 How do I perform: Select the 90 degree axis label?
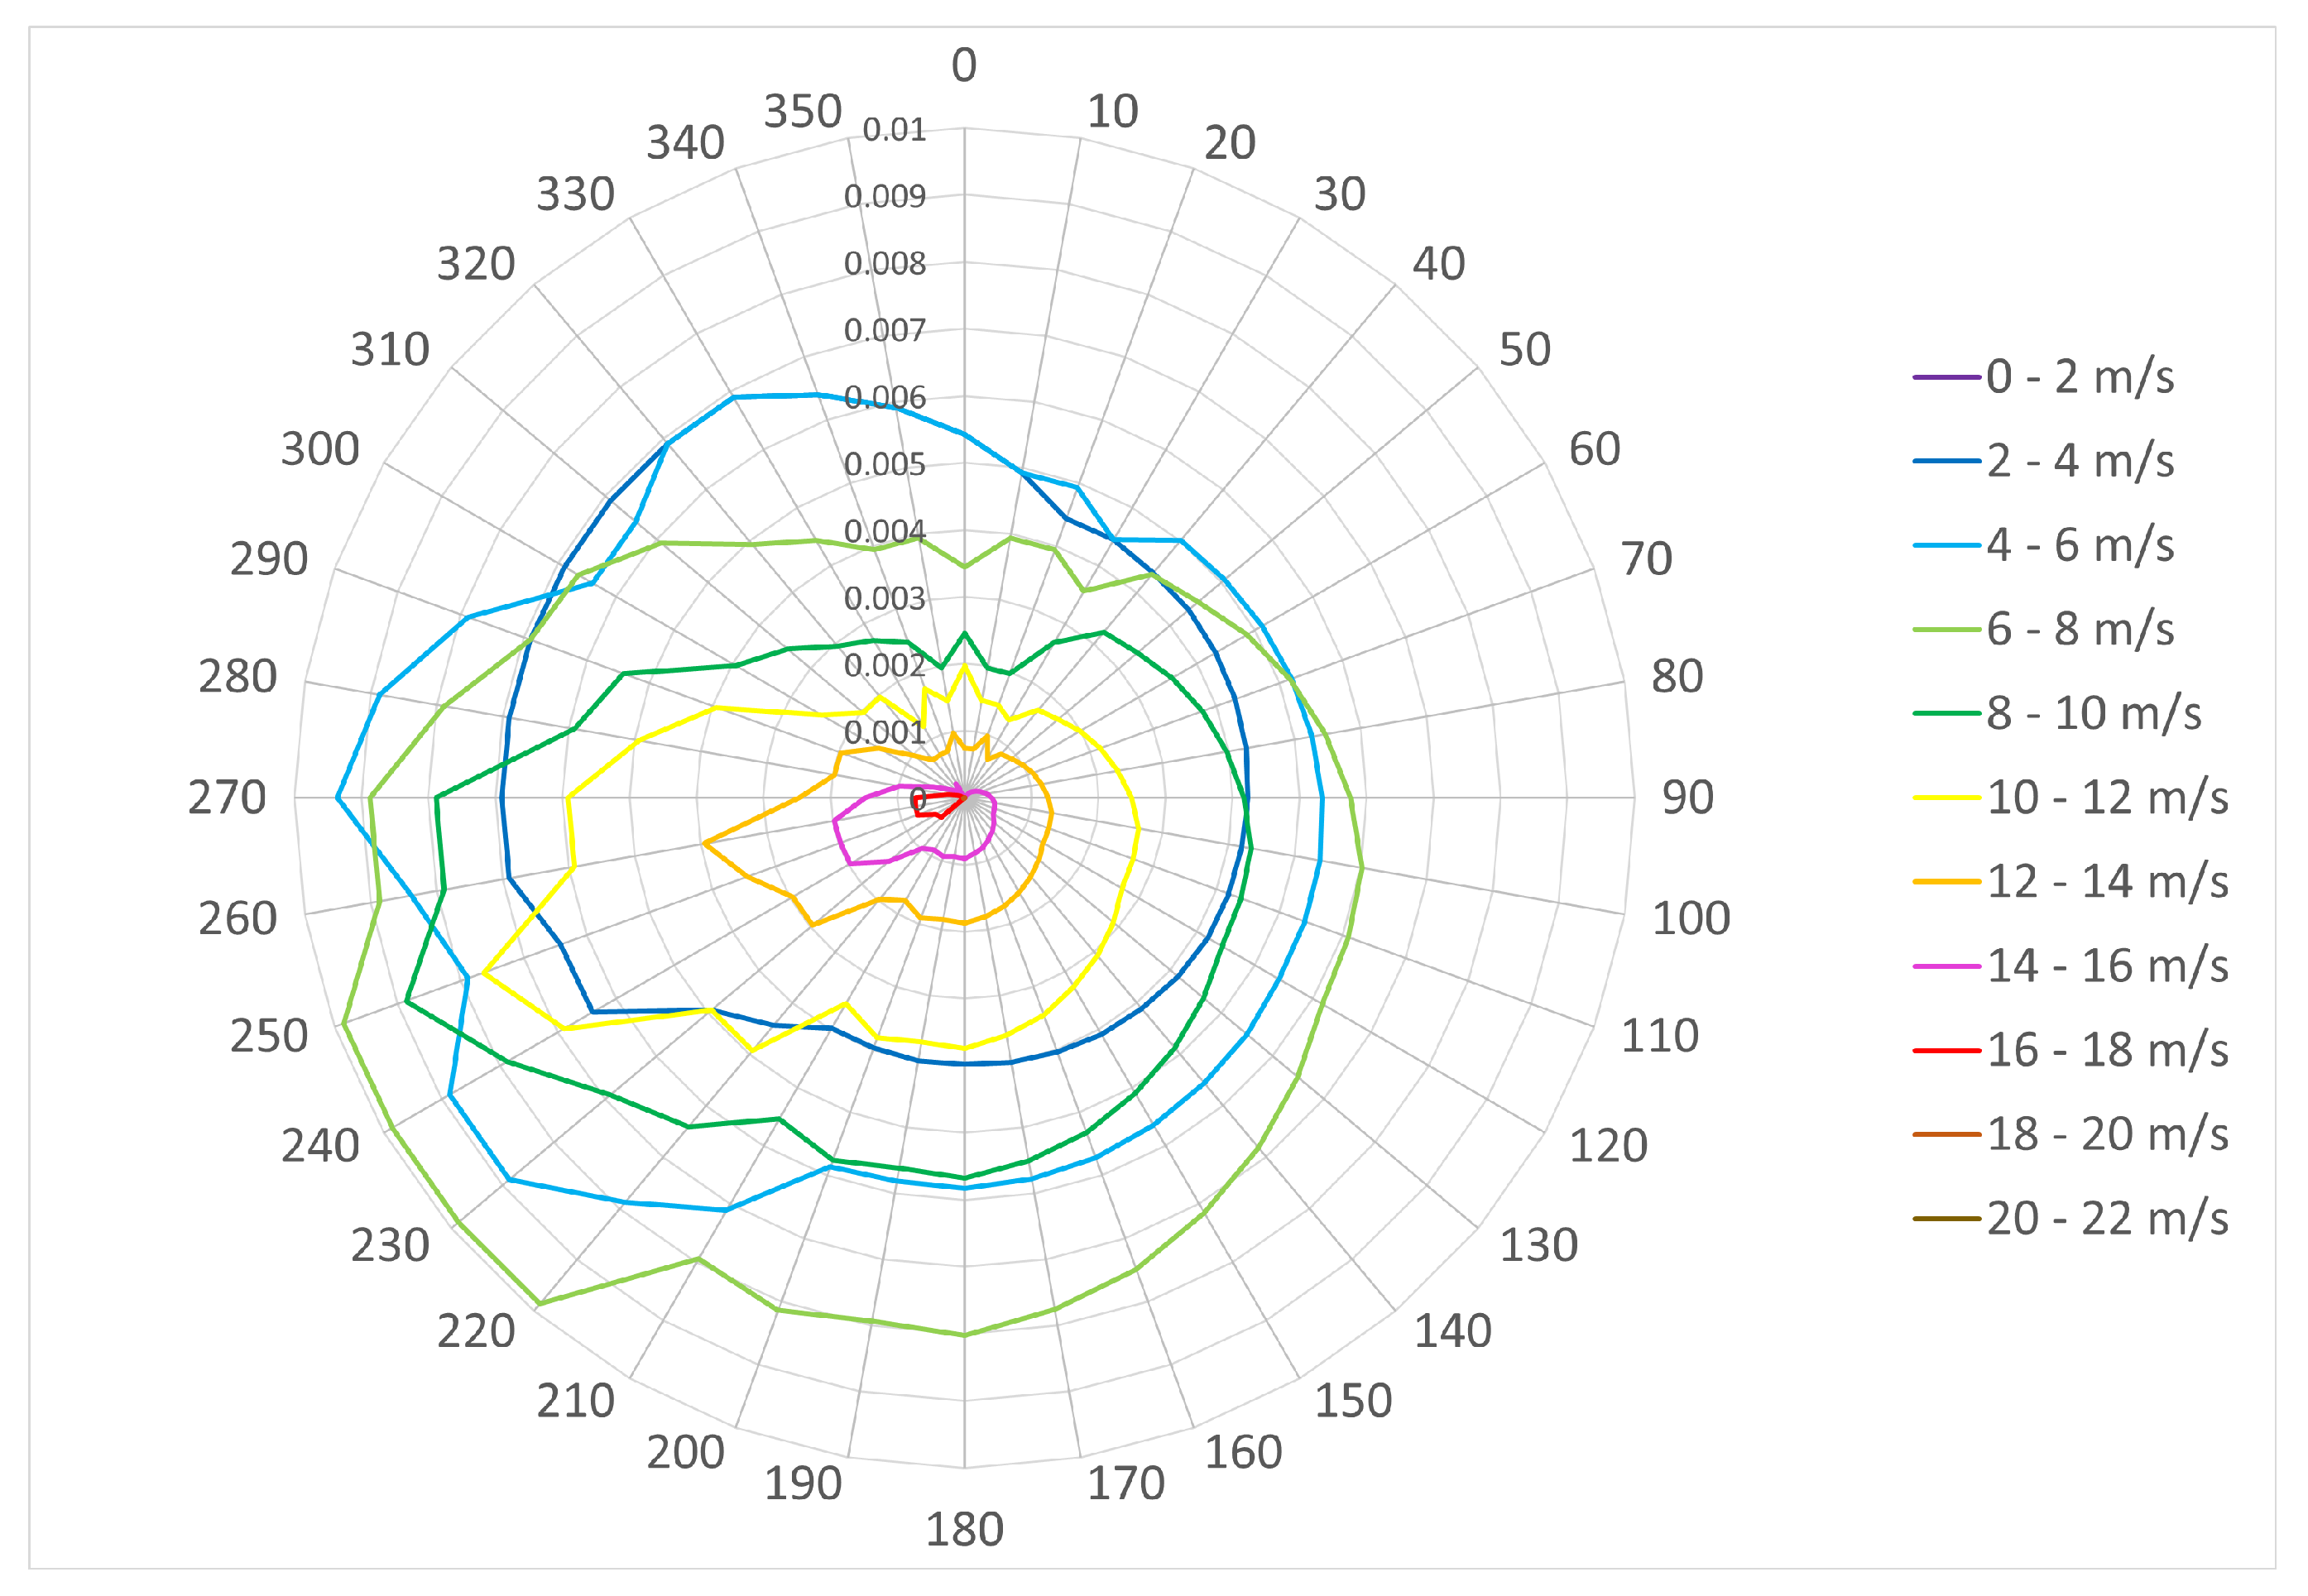pyautogui.click(x=1687, y=798)
